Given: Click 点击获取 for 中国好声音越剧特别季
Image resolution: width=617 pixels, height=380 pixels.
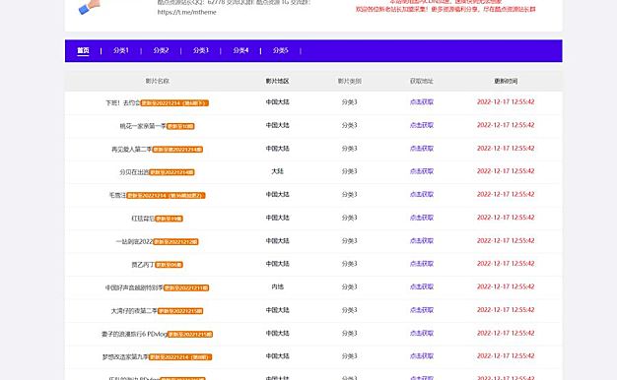Looking at the screenshot, I should (x=422, y=286).
